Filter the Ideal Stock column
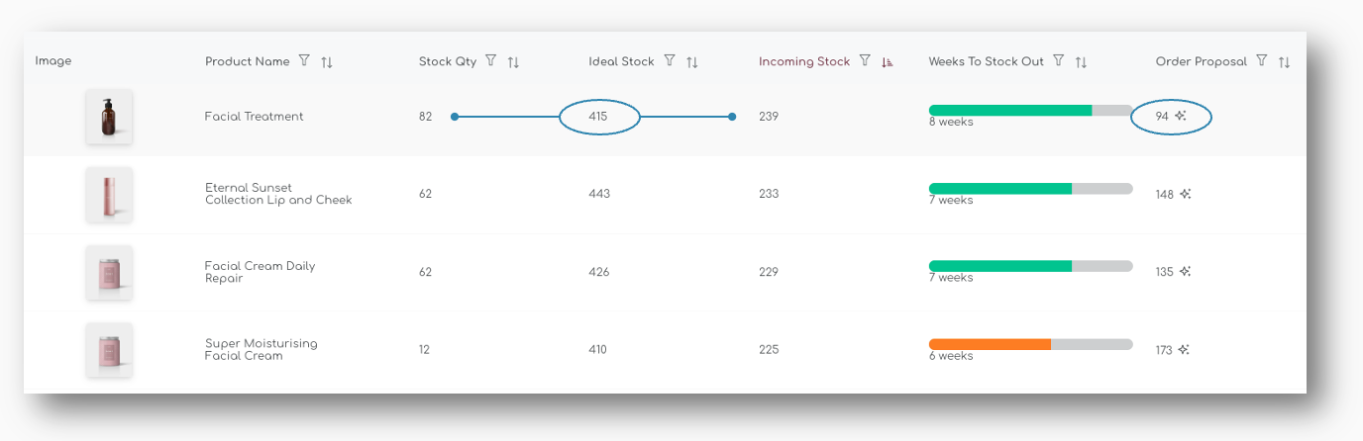 pyautogui.click(x=670, y=61)
